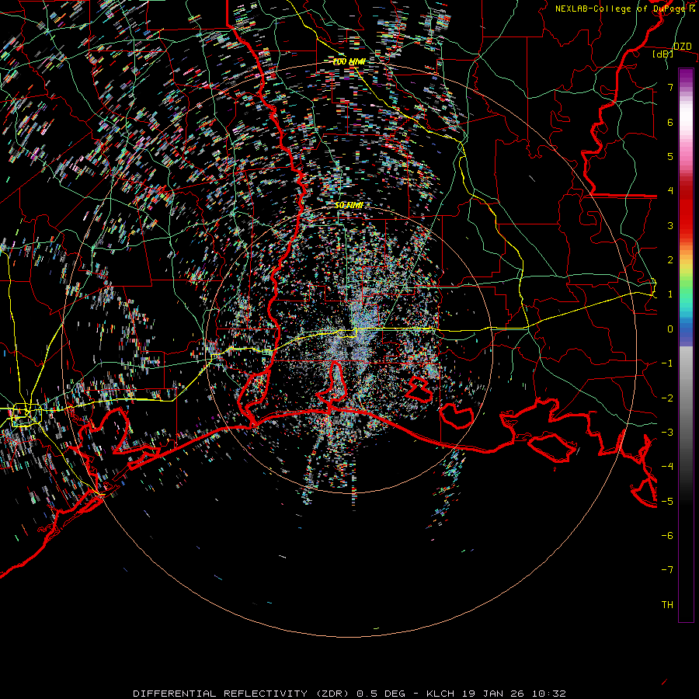
Task: Click the -2 tick label on color scale
Action: click(x=667, y=398)
